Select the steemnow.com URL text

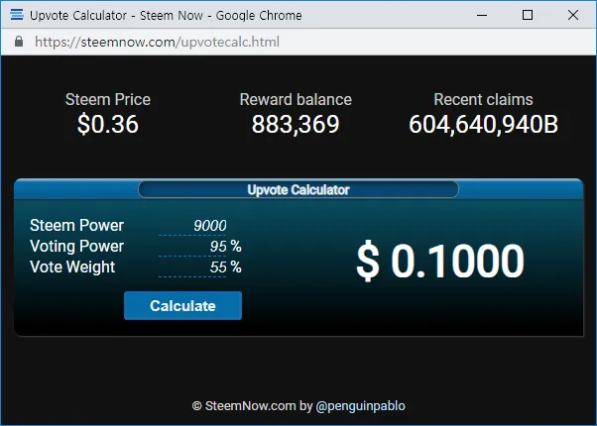158,42
